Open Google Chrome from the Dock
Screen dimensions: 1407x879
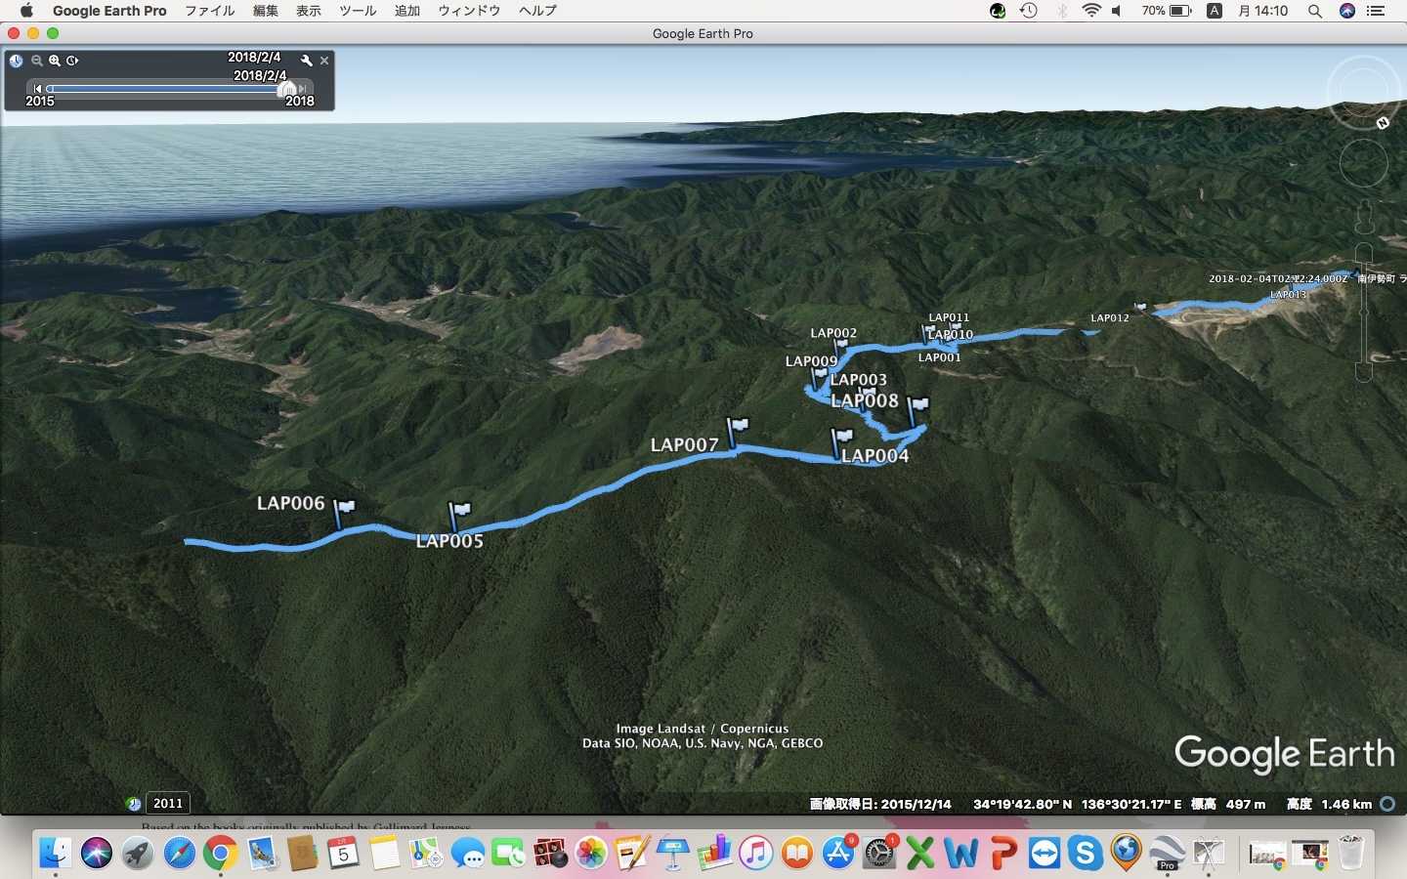[221, 854]
